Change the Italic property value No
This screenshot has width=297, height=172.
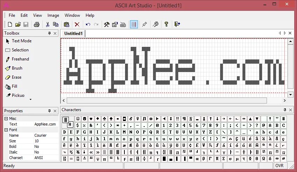point(46,152)
